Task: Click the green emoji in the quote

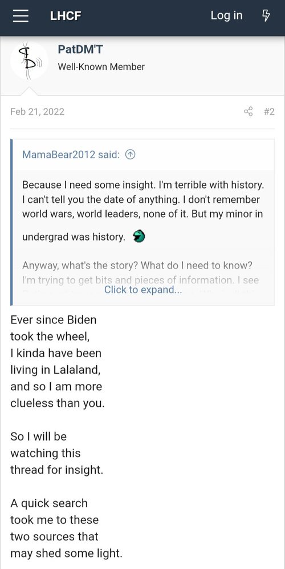Action: pyautogui.click(x=139, y=237)
